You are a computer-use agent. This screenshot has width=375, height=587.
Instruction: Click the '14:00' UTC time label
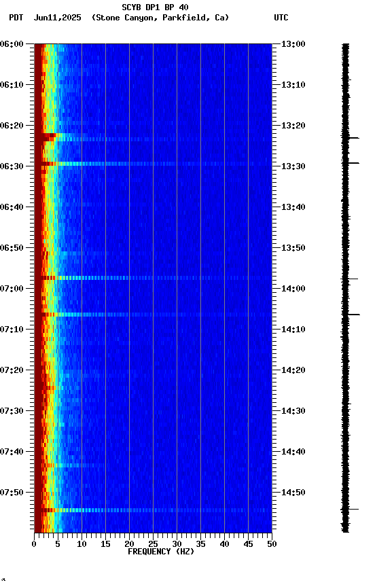pyautogui.click(x=293, y=289)
